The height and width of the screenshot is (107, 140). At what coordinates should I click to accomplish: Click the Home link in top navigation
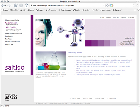102,17
